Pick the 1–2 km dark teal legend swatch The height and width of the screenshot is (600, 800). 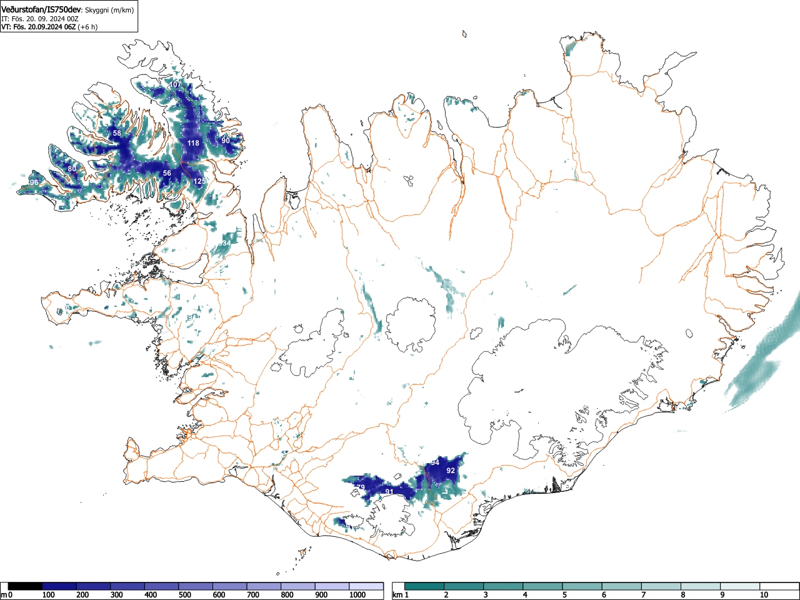[424, 586]
